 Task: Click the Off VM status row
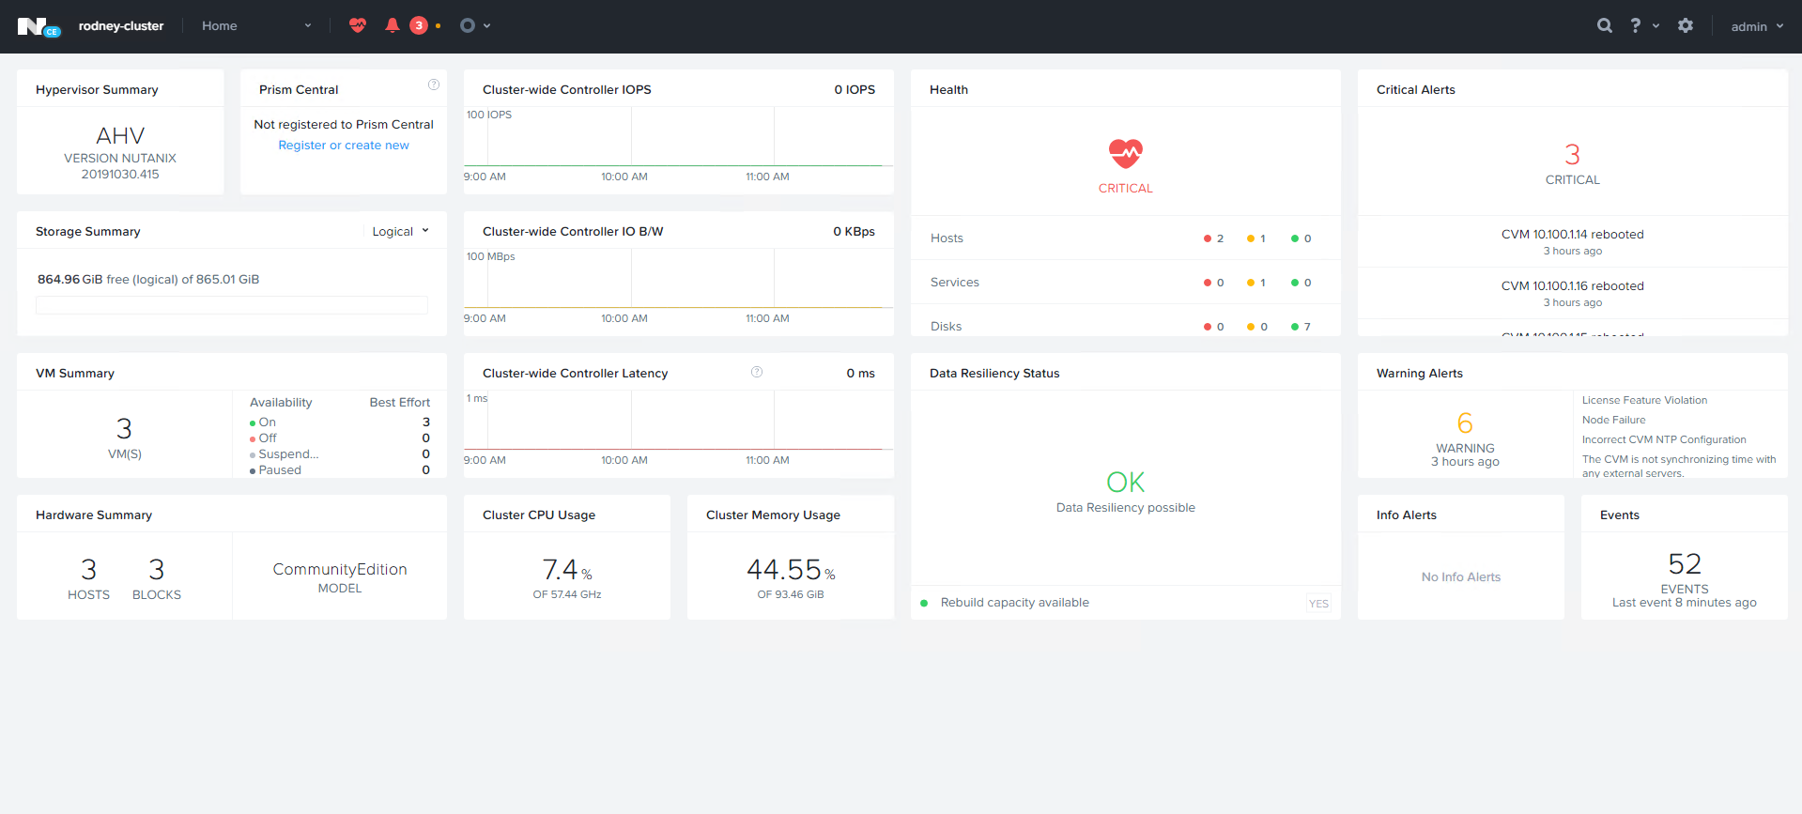339,438
